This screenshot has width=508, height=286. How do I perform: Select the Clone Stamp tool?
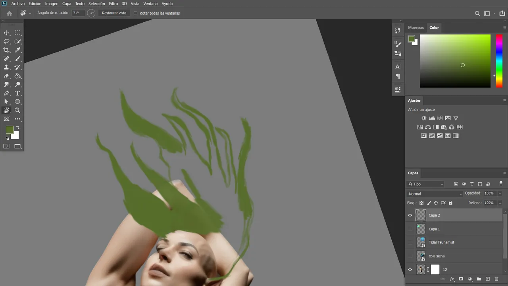coord(6,68)
